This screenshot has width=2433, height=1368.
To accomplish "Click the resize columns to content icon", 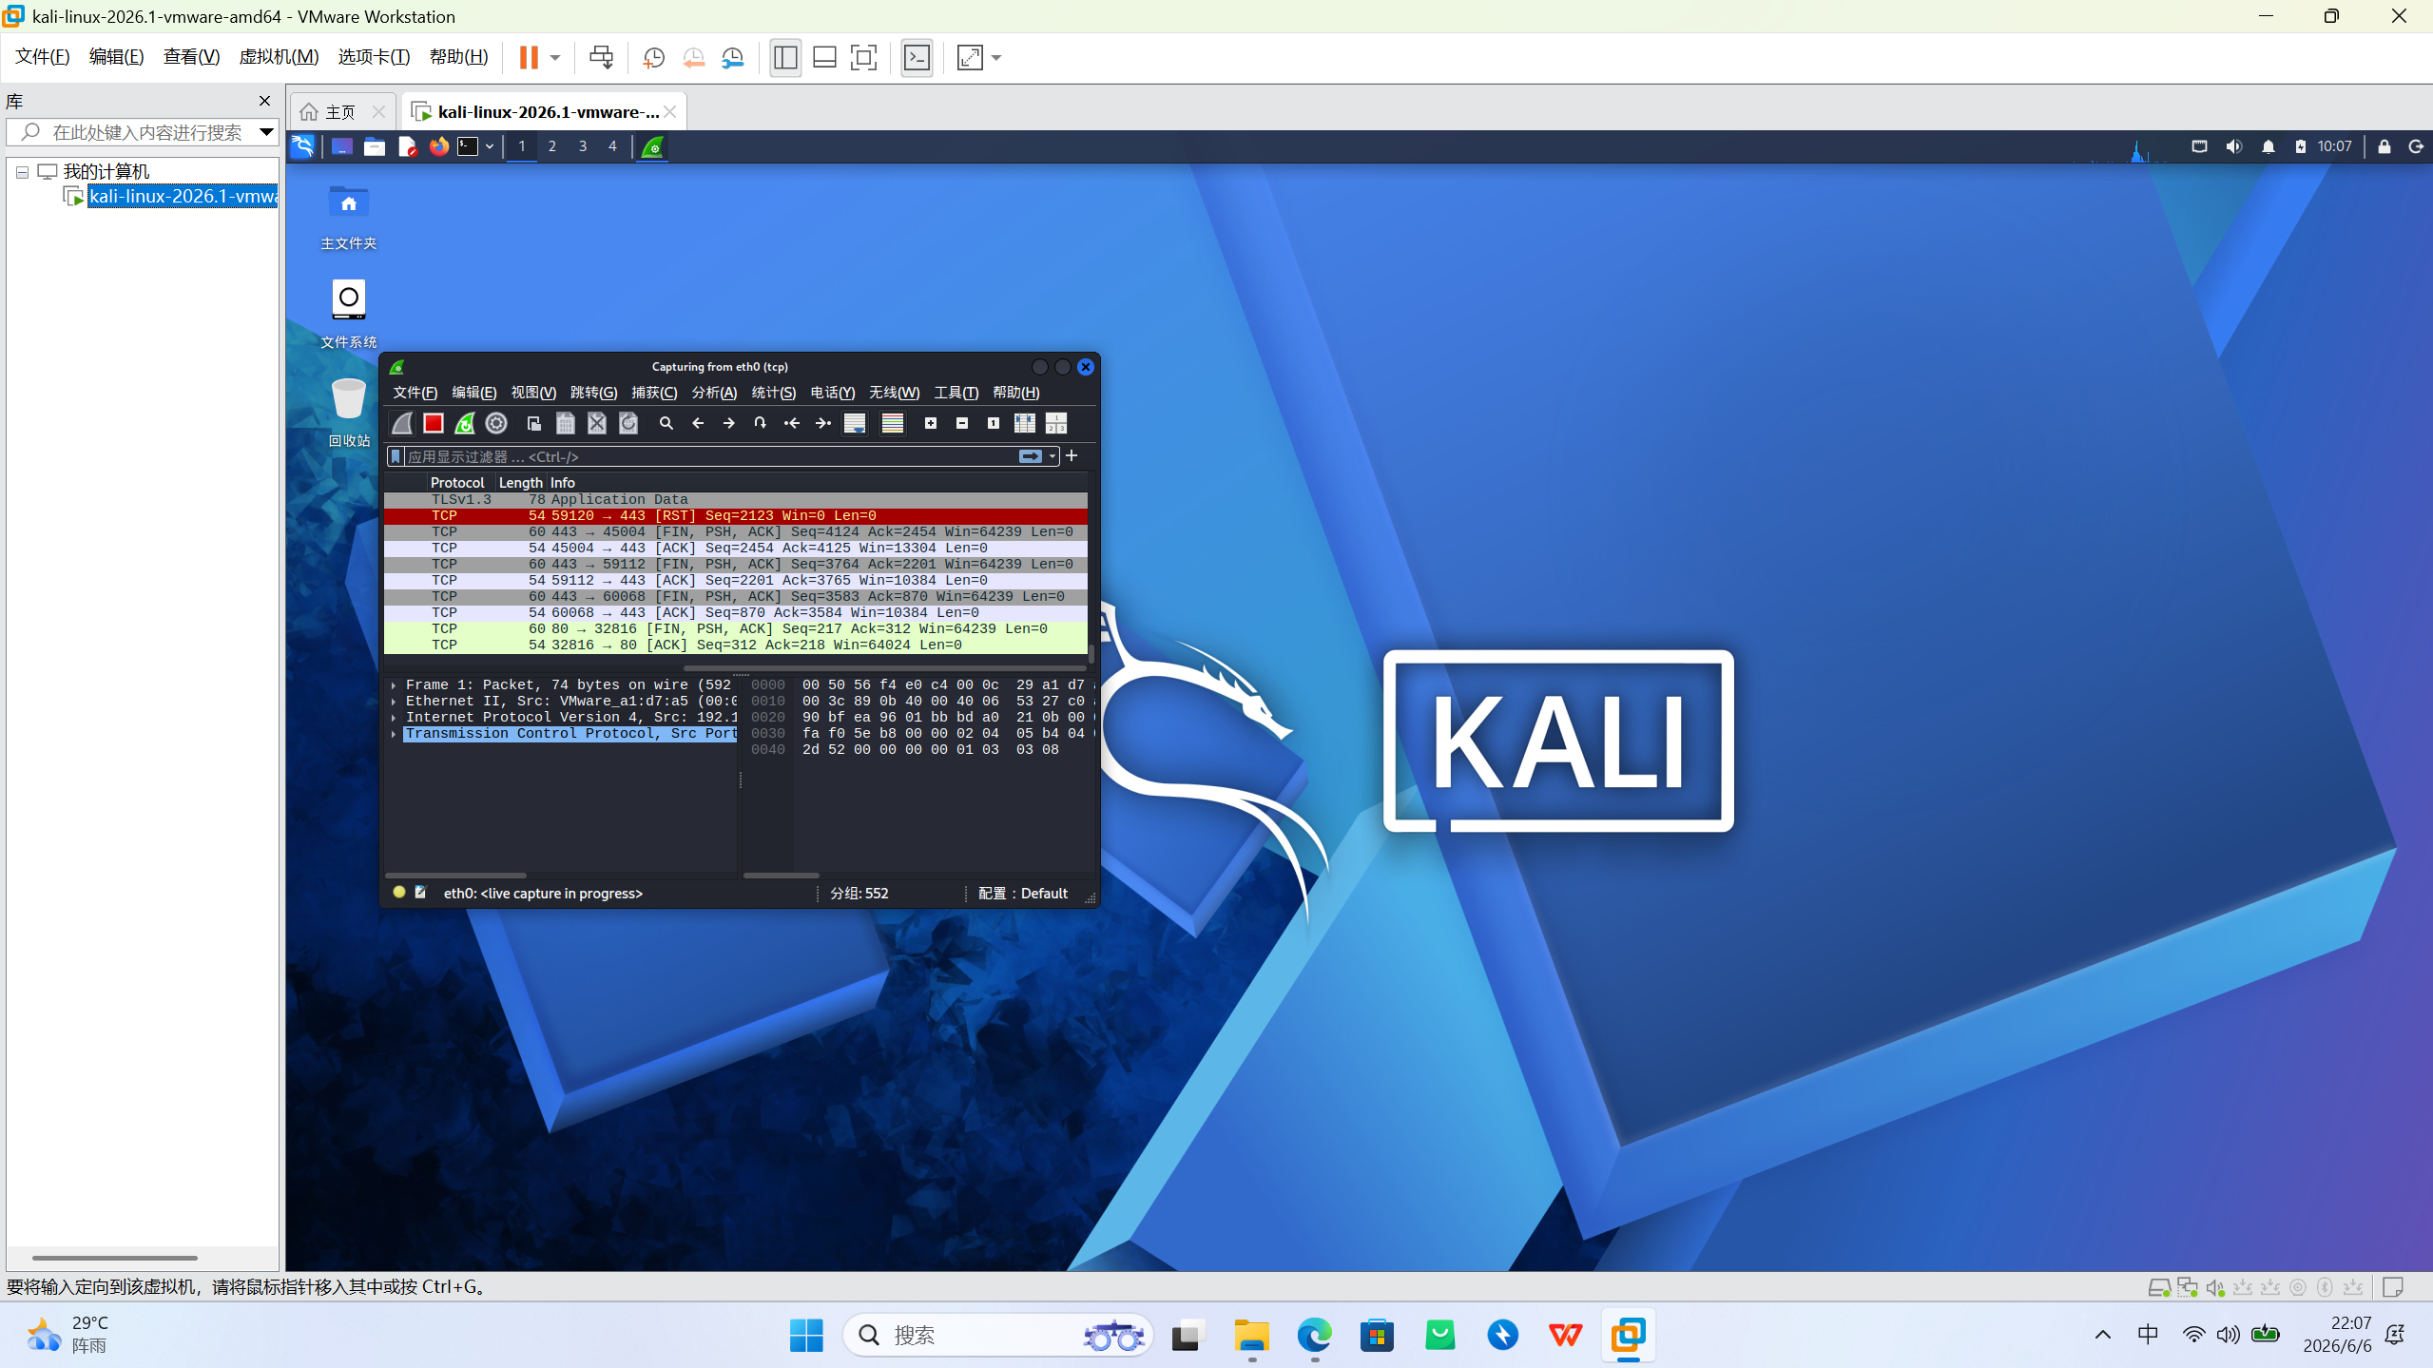I will pyautogui.click(x=1025, y=423).
